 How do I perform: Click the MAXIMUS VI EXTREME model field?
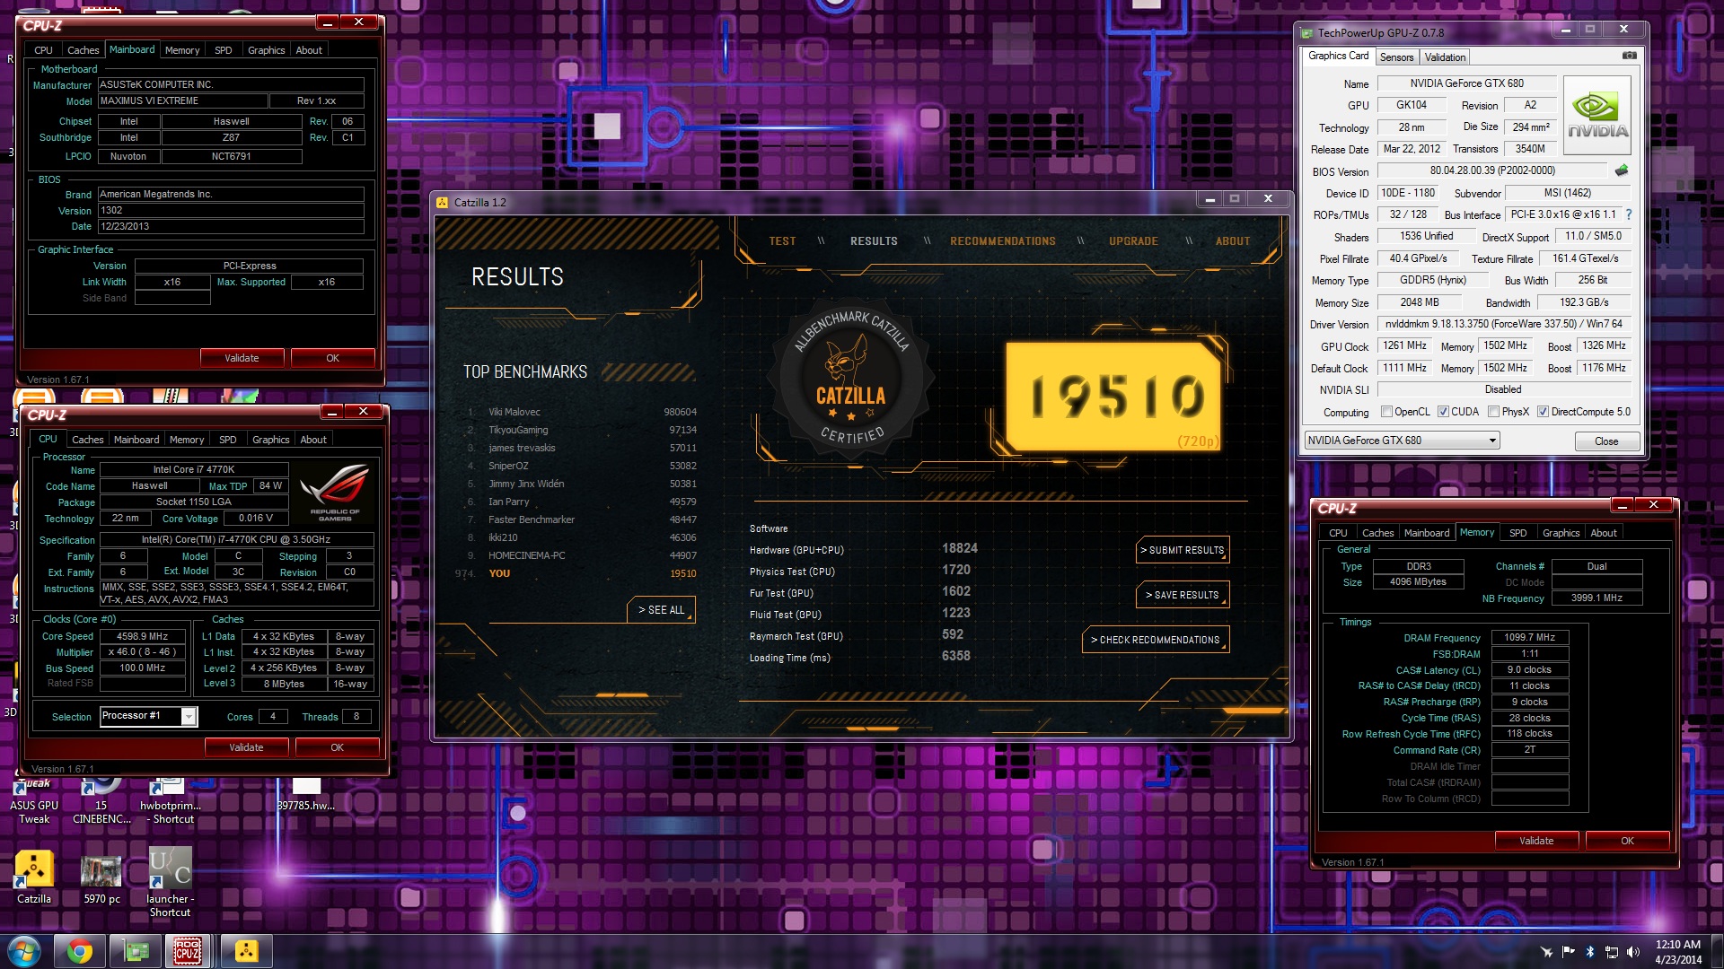[182, 101]
